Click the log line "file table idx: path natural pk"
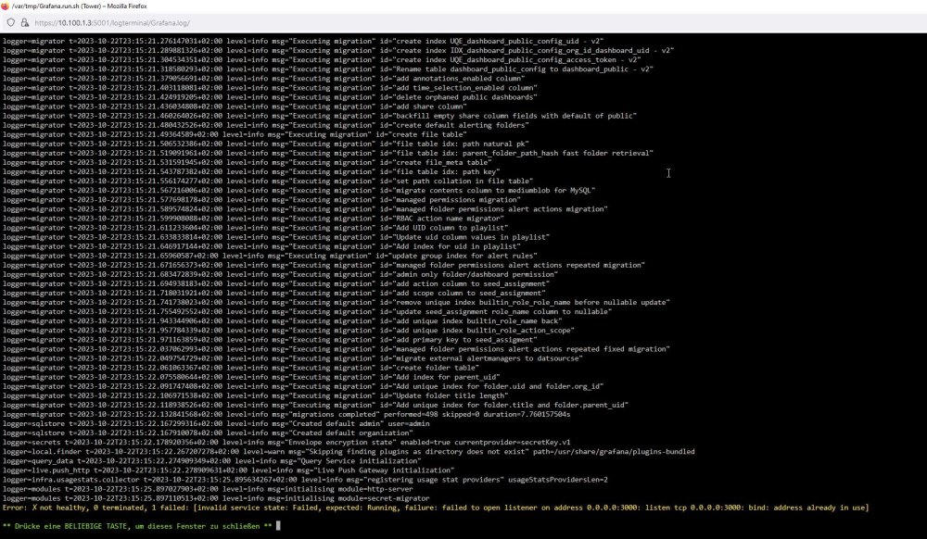927x539 pixels. (265, 144)
